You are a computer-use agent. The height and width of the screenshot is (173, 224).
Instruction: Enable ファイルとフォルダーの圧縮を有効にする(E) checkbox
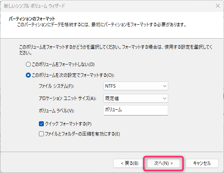tap(41, 134)
